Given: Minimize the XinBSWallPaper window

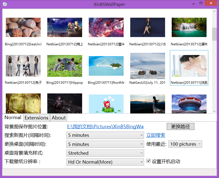Looking at the screenshot, I should coord(194,4).
